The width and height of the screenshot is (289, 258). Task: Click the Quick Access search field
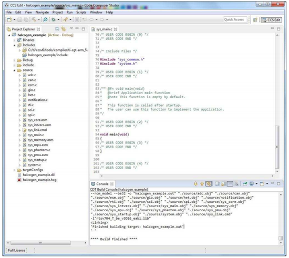click(x=235, y=19)
